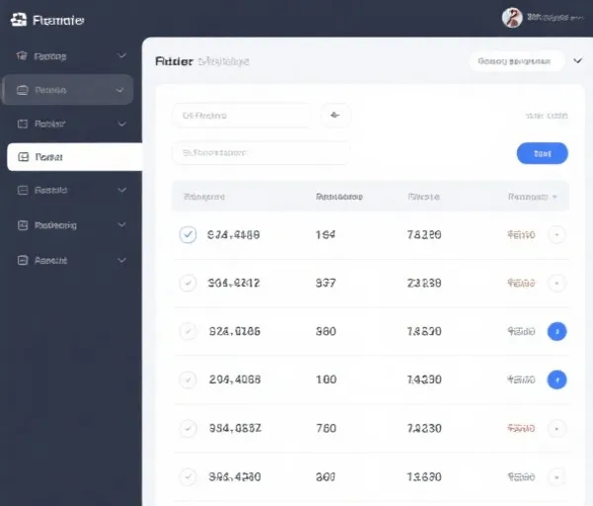Image resolution: width=593 pixels, height=506 pixels.
Task: Click the round action button in the 760 row
Action: point(556,429)
